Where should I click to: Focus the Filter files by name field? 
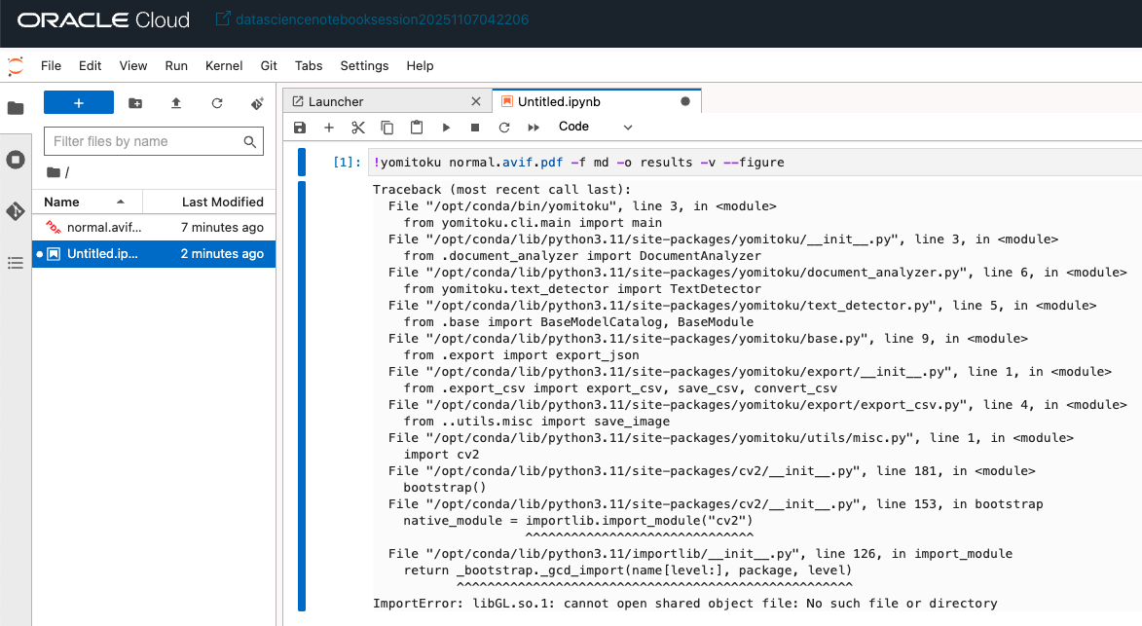click(x=154, y=141)
